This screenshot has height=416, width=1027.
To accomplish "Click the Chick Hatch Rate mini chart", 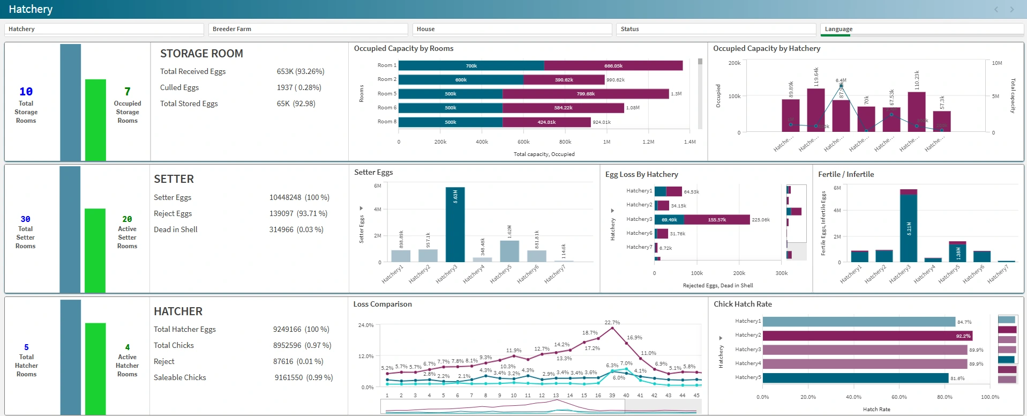I will tap(1007, 350).
